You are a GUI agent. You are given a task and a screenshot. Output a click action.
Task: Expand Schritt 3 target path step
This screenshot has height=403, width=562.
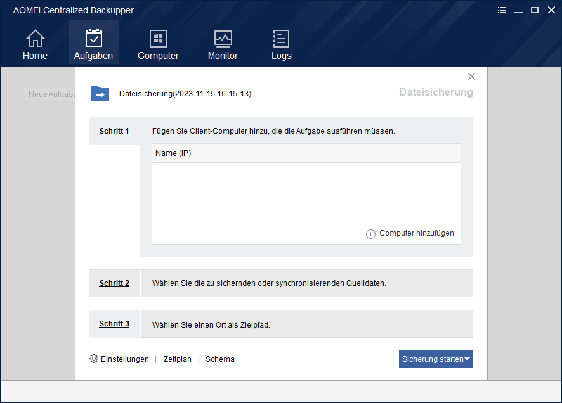coord(114,324)
